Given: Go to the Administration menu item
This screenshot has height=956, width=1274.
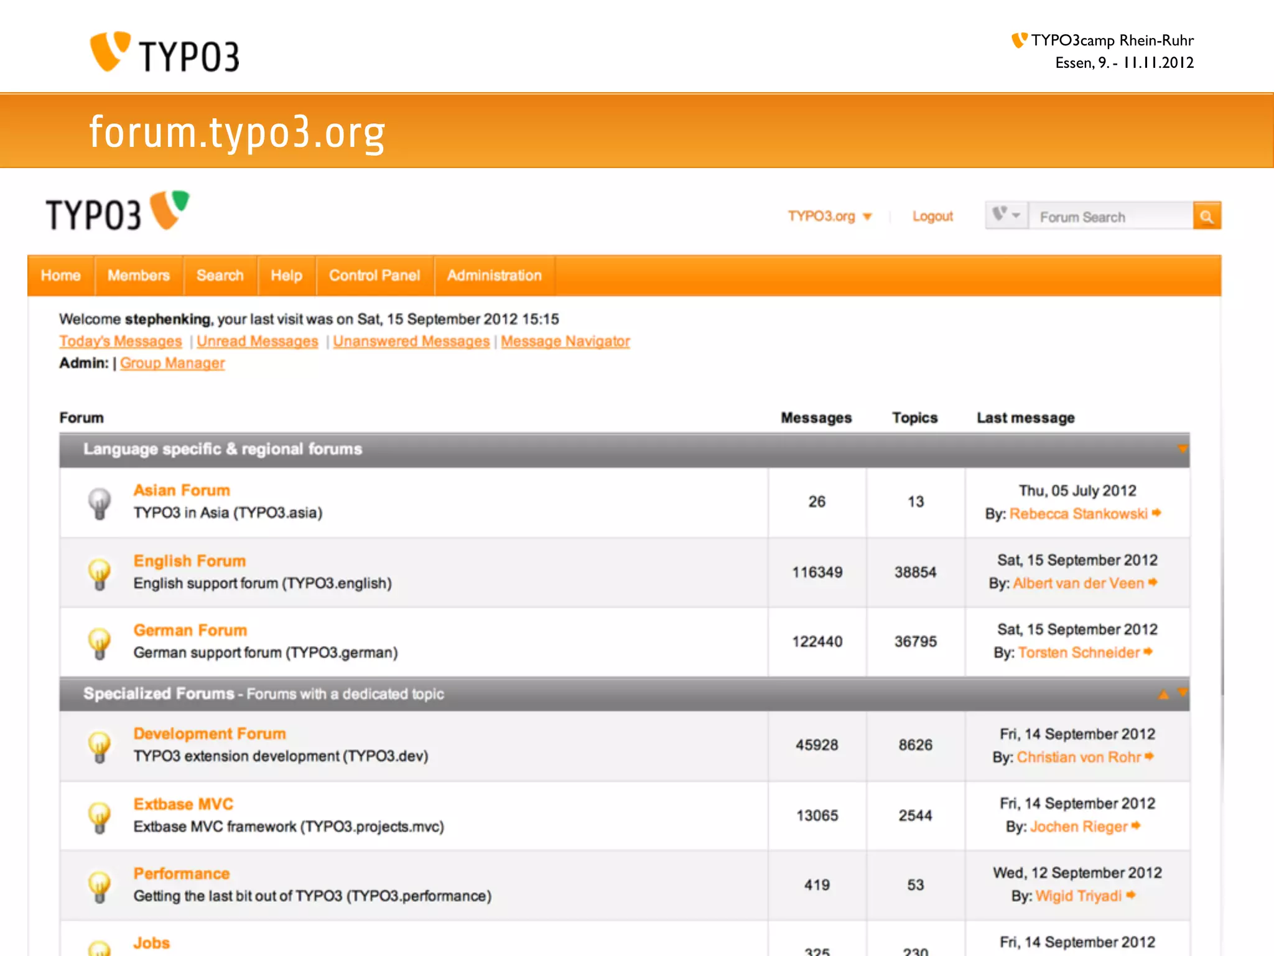Looking at the screenshot, I should point(494,275).
